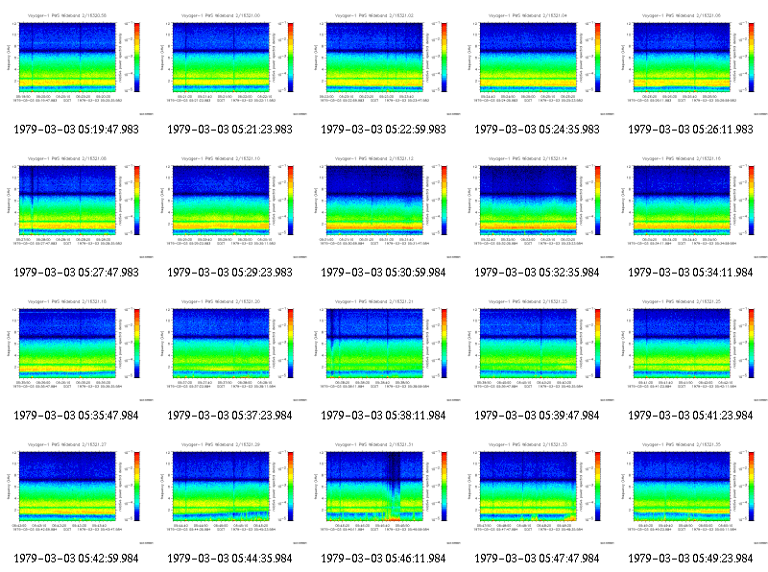
Task: Open the 05:35:47.984 spectrogram thumbnail
Action: [77, 348]
